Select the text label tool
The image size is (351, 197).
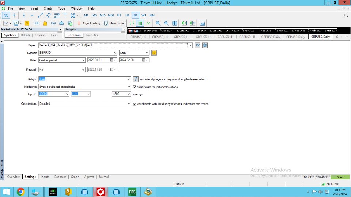click(x=65, y=15)
